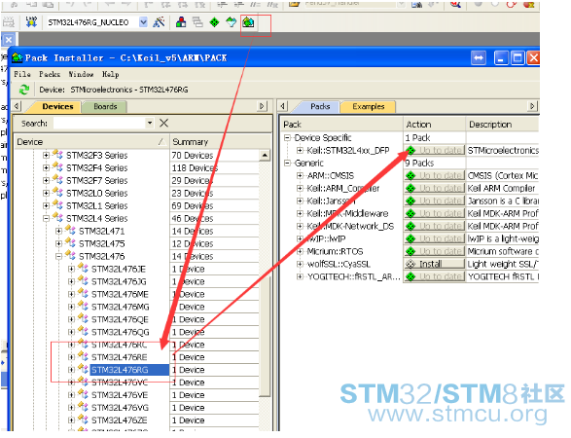Click the up arrow of device list scrollbar
571x438 pixels.
pos(266,156)
